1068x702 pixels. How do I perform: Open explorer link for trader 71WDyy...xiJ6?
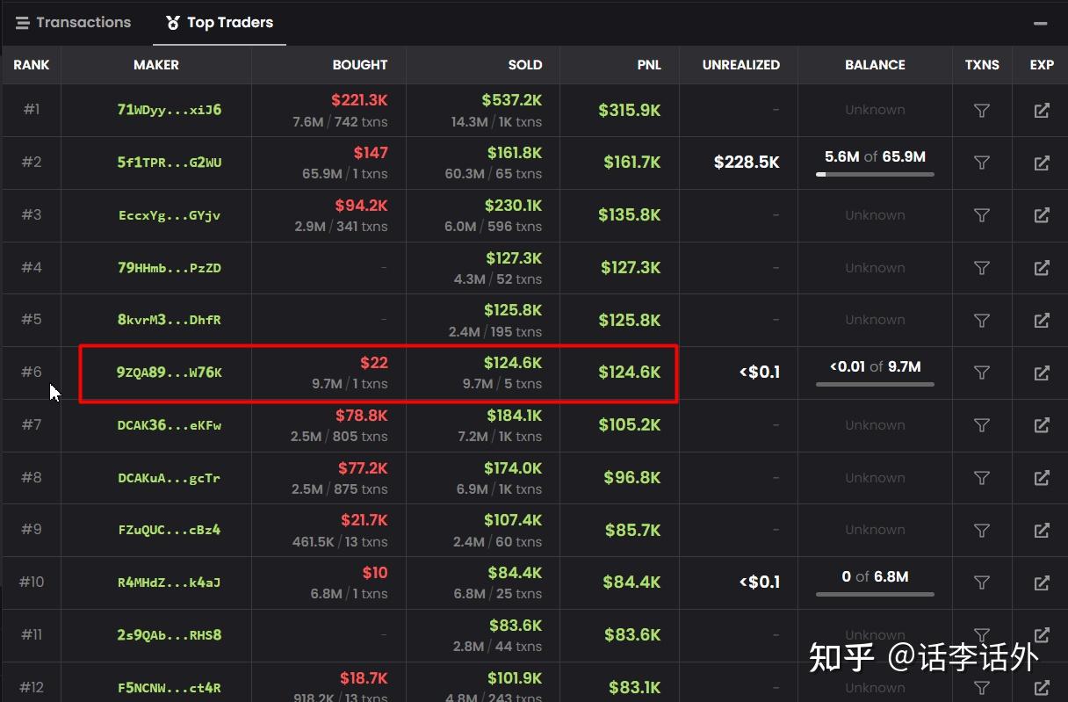pos(1042,110)
